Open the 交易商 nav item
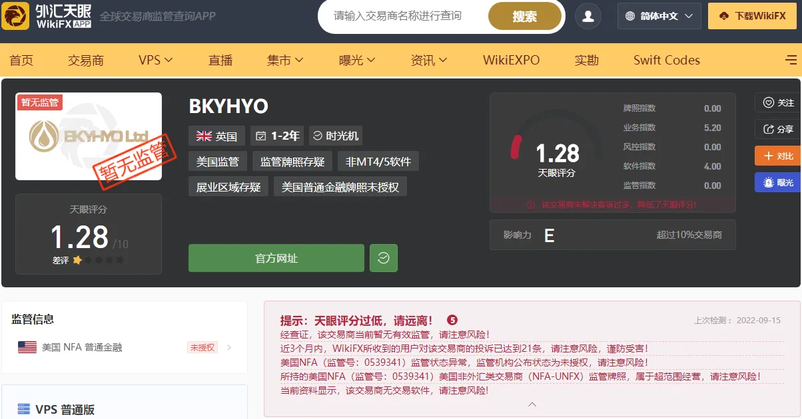The height and width of the screenshot is (419, 802). pyautogui.click(x=86, y=60)
